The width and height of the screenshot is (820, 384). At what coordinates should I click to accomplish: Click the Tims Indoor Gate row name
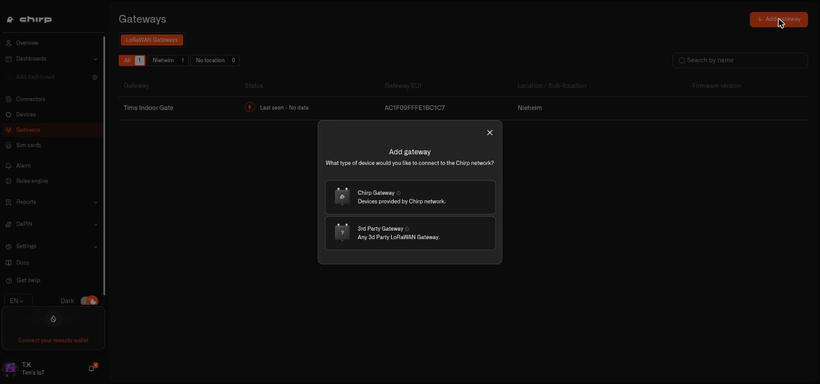149,108
